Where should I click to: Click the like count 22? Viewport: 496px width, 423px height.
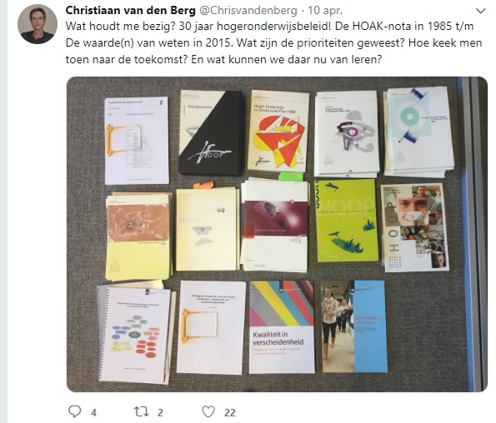coord(230,412)
